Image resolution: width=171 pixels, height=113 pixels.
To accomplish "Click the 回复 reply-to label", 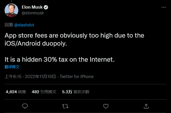I will pyautogui.click(x=9, y=25).
